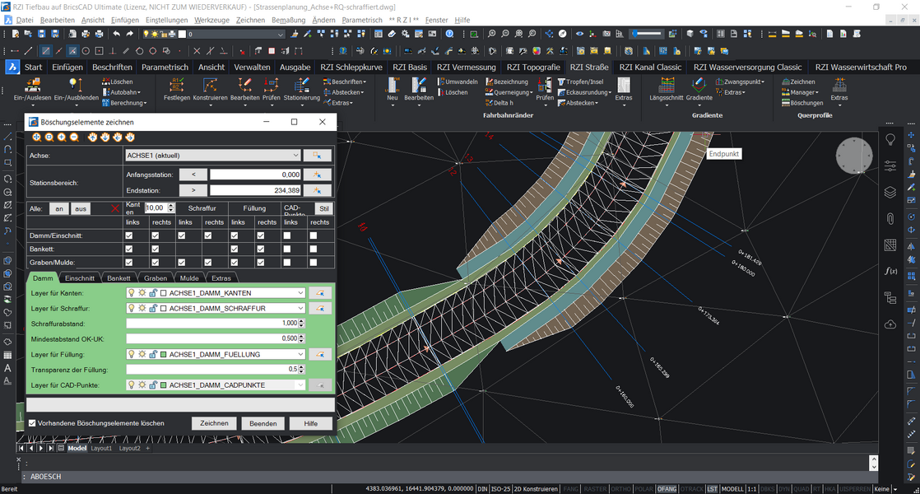Click the help question mark toolbar icon
920x494 pixels.
(449, 34)
